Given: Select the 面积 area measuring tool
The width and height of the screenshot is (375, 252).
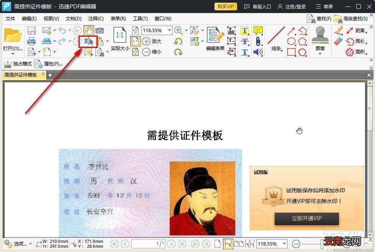Looking at the screenshot, I should (356, 52).
